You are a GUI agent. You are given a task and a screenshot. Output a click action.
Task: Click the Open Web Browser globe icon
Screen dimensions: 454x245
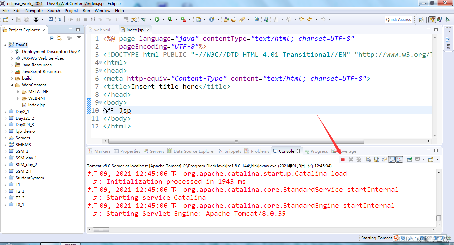point(257,20)
